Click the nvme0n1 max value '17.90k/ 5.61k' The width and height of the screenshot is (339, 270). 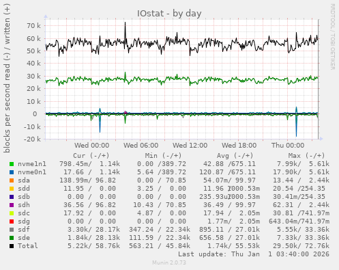pos(301,172)
